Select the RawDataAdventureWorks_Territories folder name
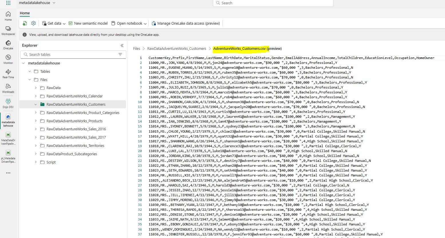The width and height of the screenshot is (445, 238). [75, 146]
